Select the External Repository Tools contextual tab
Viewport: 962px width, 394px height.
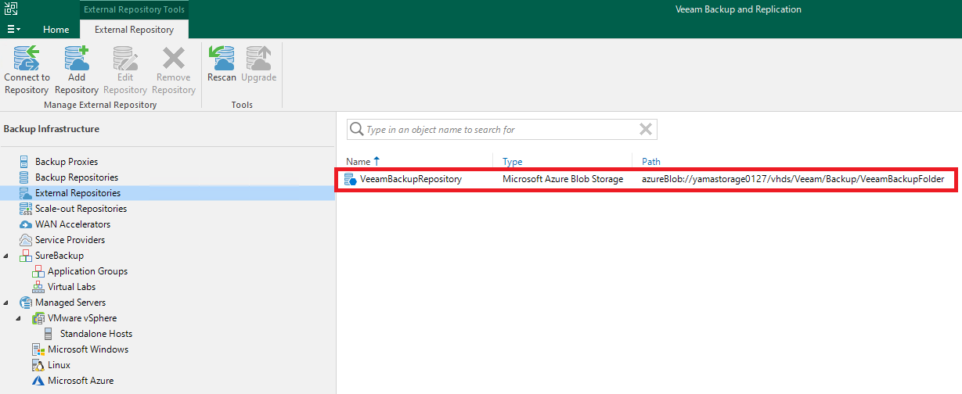pyautogui.click(x=134, y=9)
